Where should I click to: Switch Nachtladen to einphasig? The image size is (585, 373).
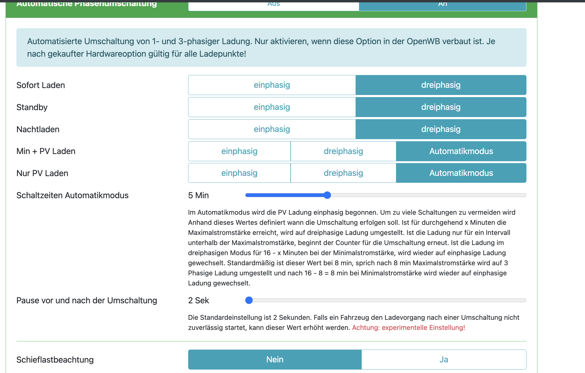point(272,129)
